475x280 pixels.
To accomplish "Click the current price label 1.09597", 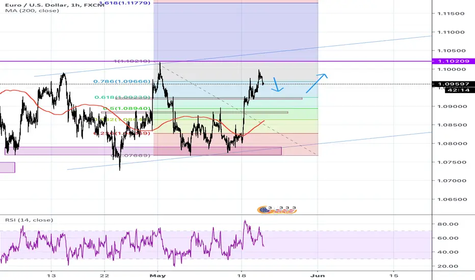I will click(454, 84).
